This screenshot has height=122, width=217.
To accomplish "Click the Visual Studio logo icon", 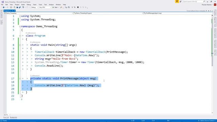I will click(2, 2).
